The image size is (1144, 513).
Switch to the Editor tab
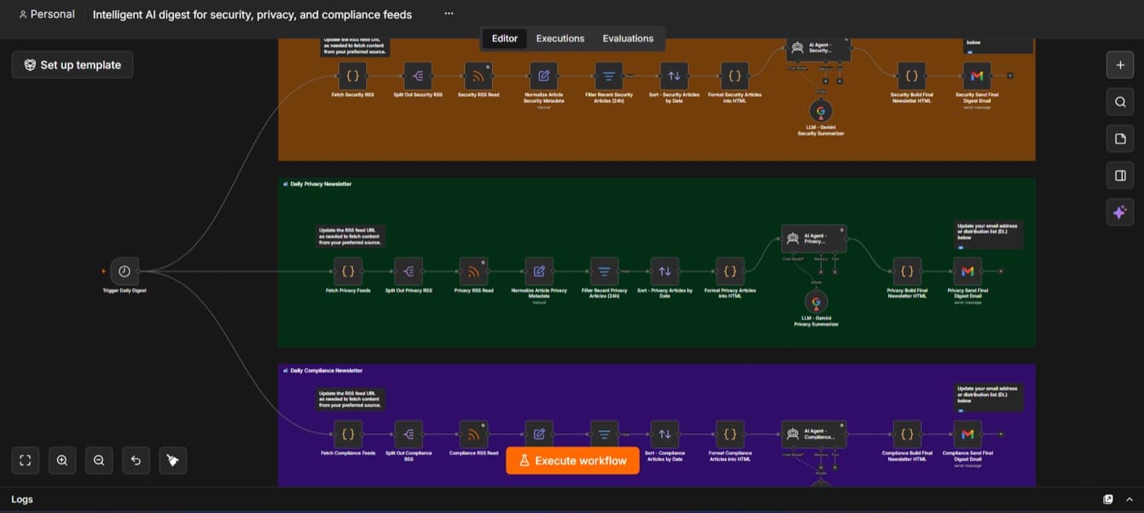504,38
